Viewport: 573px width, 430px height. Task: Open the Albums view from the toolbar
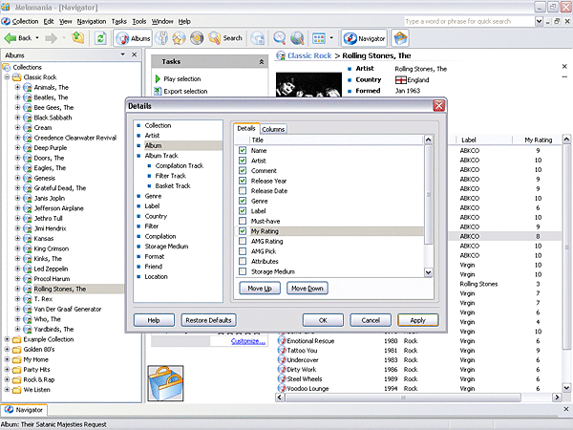point(133,38)
